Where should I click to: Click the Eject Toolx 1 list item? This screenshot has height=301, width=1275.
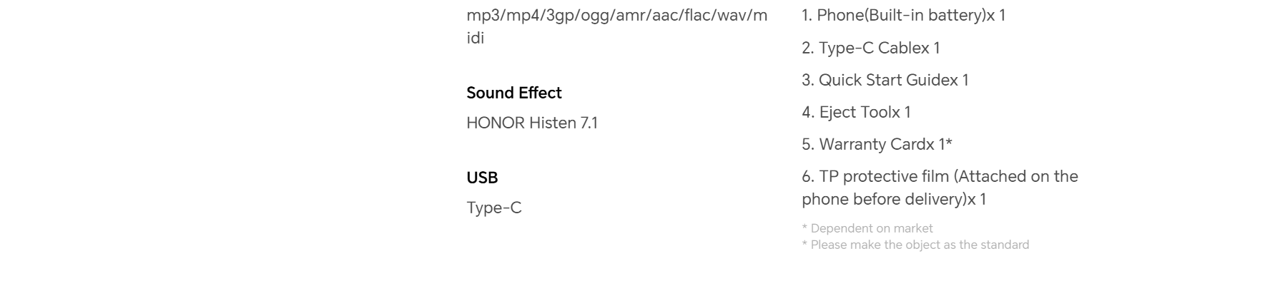point(856,112)
